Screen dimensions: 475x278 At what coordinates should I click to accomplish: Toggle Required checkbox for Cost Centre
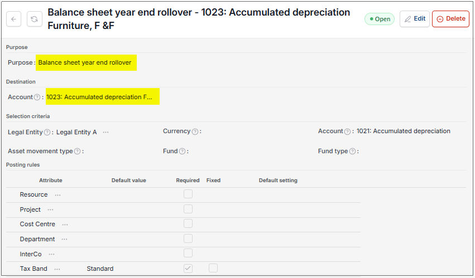coord(188,223)
